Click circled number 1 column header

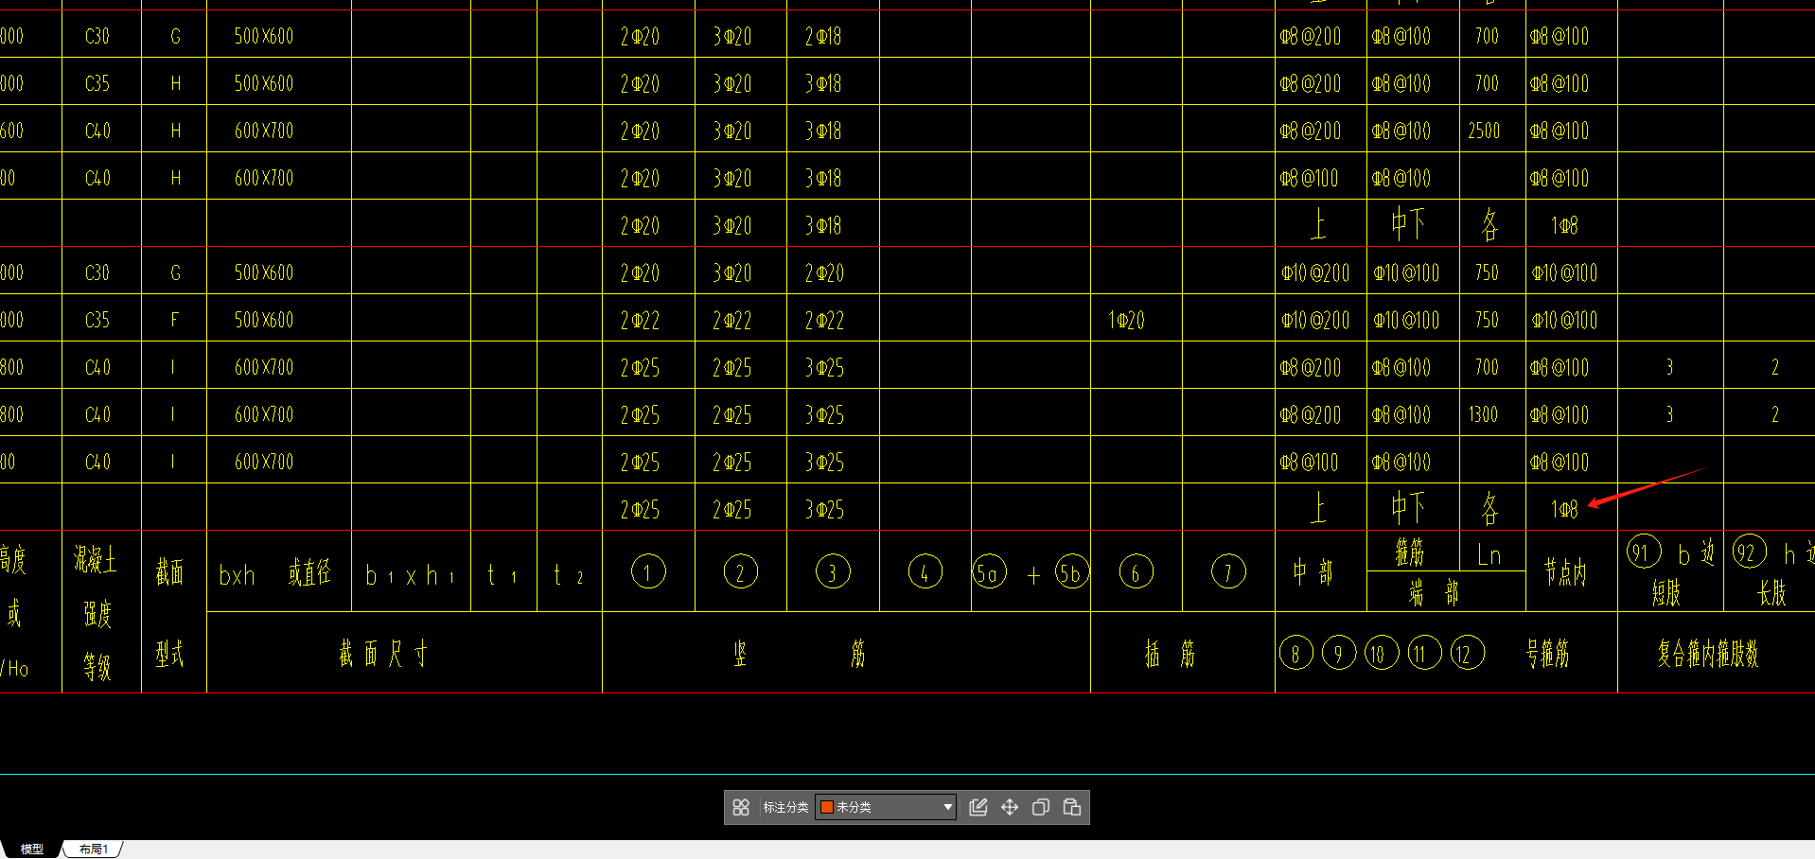[x=648, y=571]
